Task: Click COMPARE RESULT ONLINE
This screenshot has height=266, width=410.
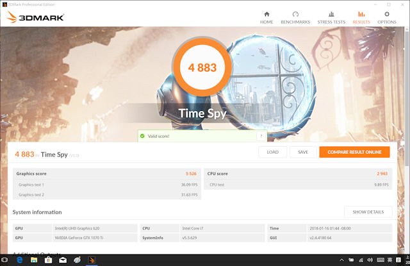Action: tap(354, 152)
